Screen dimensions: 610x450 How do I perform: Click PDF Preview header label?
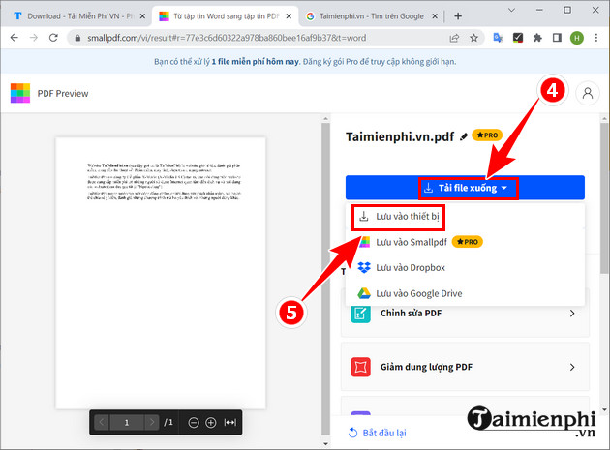click(63, 93)
